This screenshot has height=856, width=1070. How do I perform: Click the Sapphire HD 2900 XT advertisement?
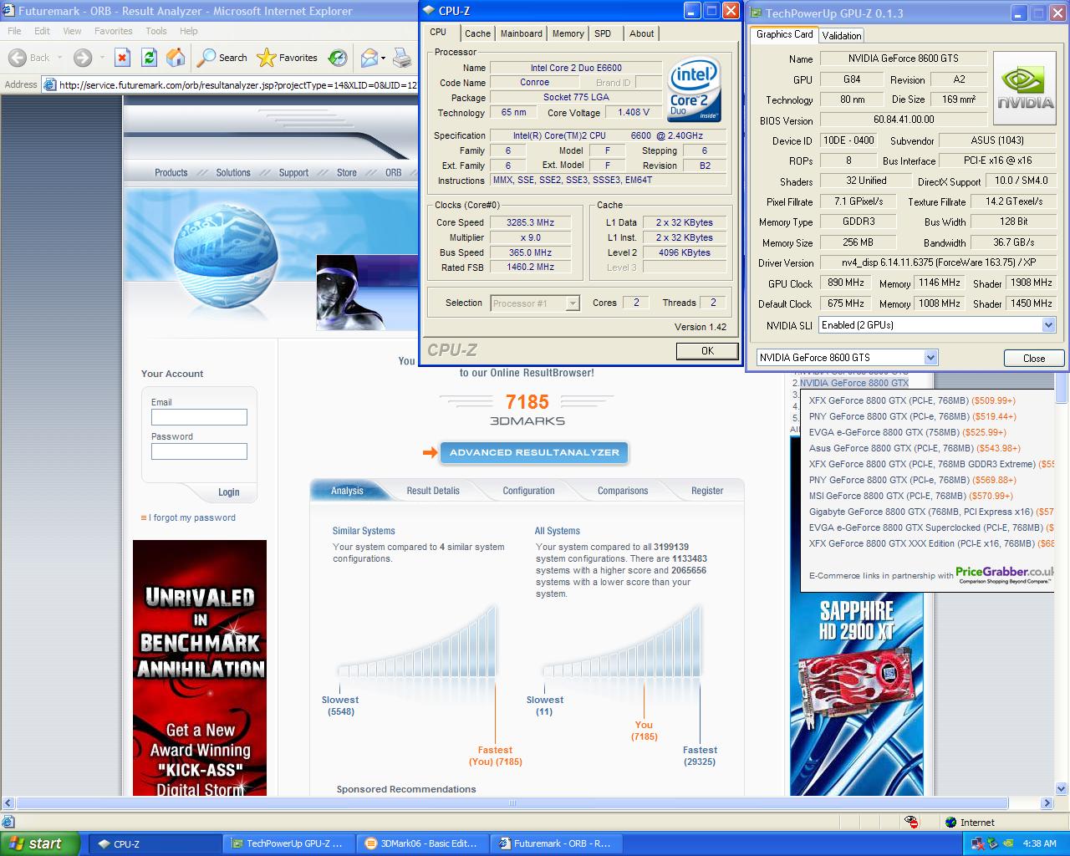coord(857,694)
